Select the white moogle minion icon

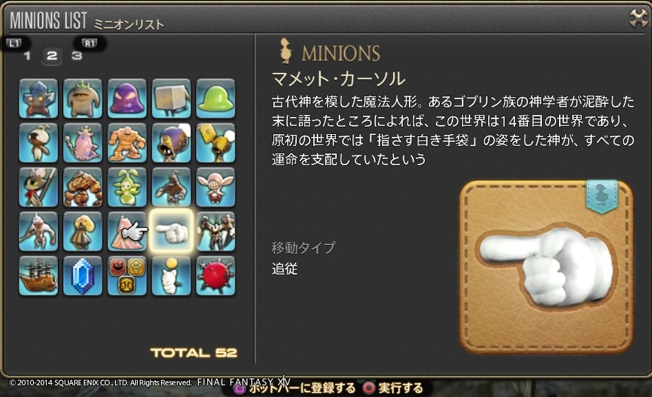pos(171,276)
